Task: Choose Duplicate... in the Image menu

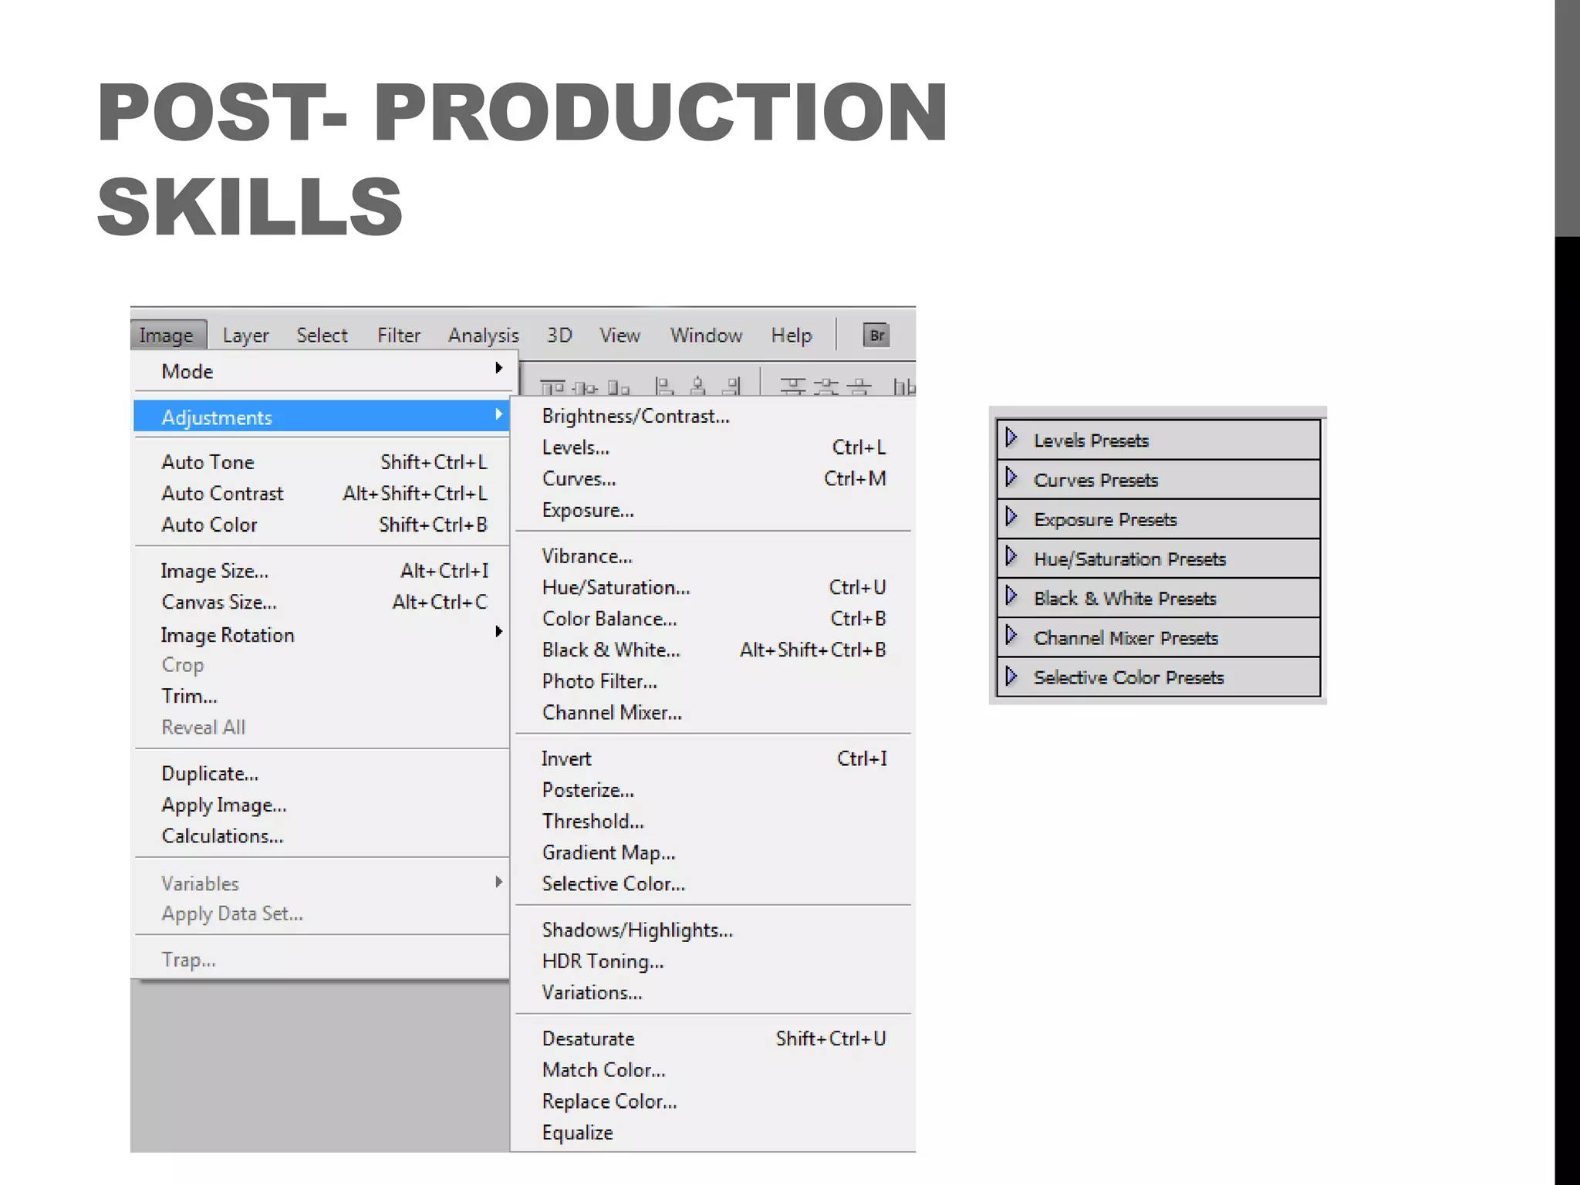Action: 322,773
